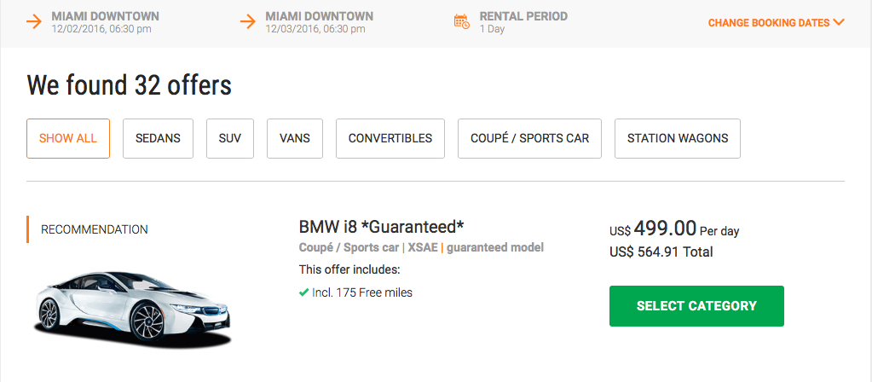Click the return Miami Downtown 12/03/2016 text
The image size is (872, 382).
click(x=319, y=22)
